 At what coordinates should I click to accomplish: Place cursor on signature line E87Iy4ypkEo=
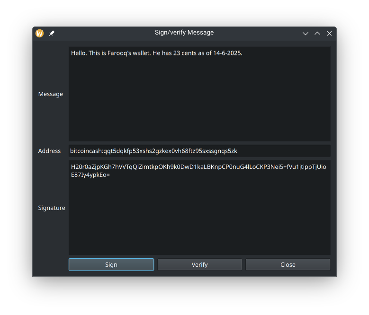point(90,175)
